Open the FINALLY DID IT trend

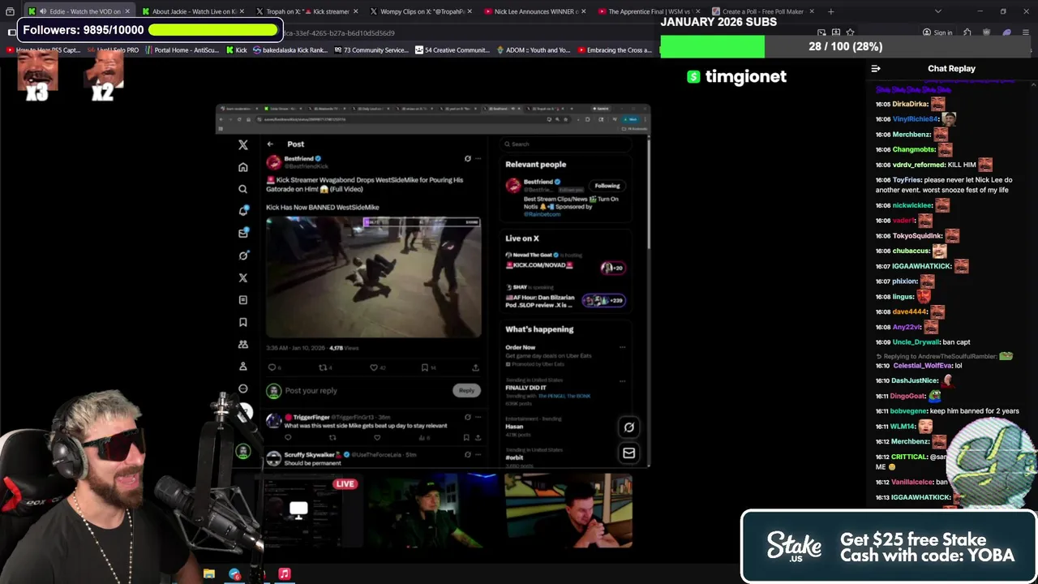(525, 388)
